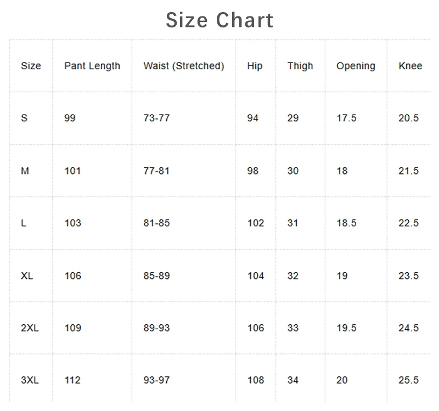This screenshot has width=439, height=411.
Task: Select the thigh value "32"
Action: (x=293, y=275)
